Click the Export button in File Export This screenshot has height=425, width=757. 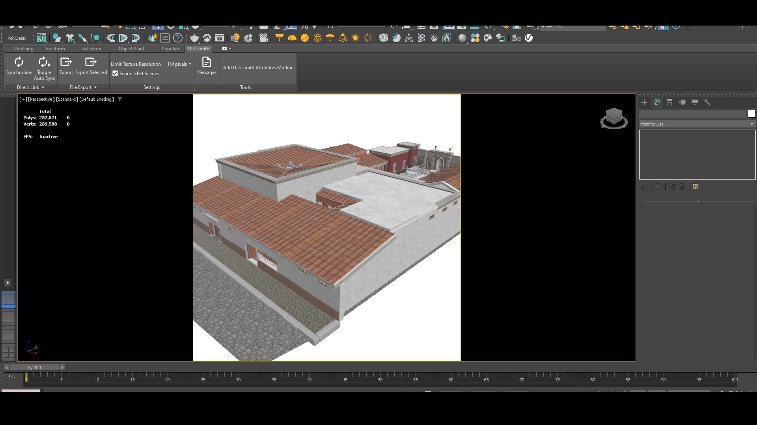click(66, 65)
